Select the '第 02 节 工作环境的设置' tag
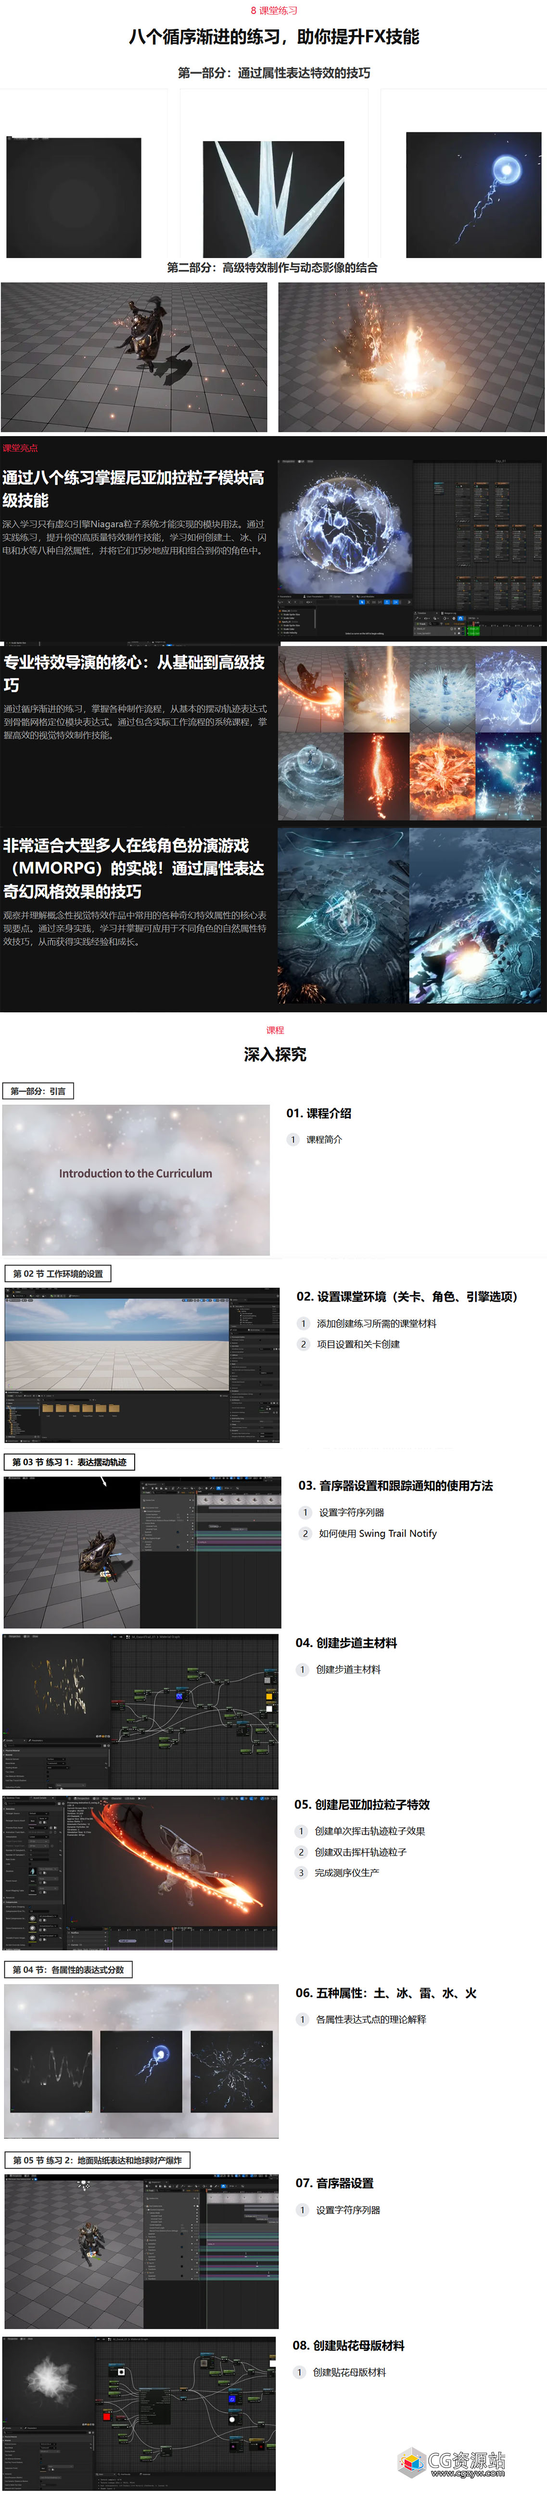The width and height of the screenshot is (547, 2494). (x=58, y=1273)
